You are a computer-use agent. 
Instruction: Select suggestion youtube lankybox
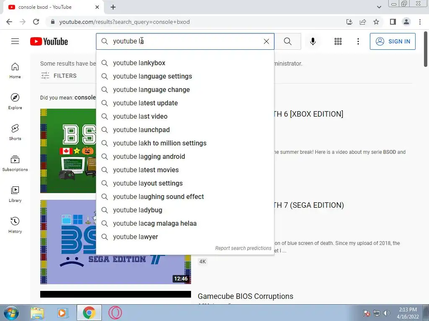click(185, 63)
